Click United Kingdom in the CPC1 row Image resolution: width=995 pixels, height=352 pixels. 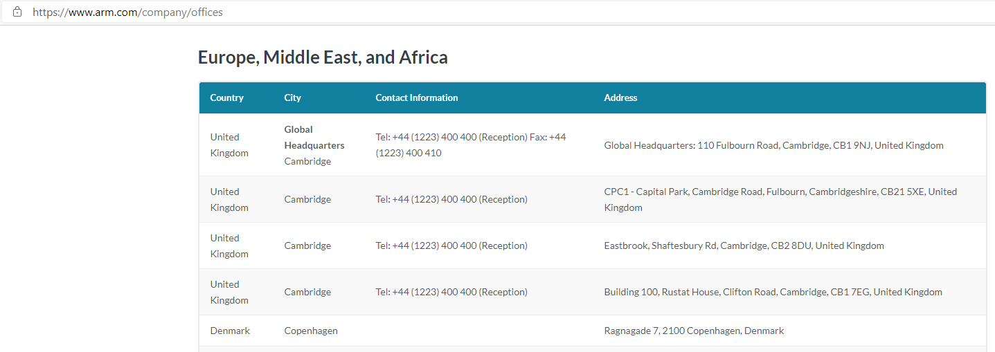point(229,199)
